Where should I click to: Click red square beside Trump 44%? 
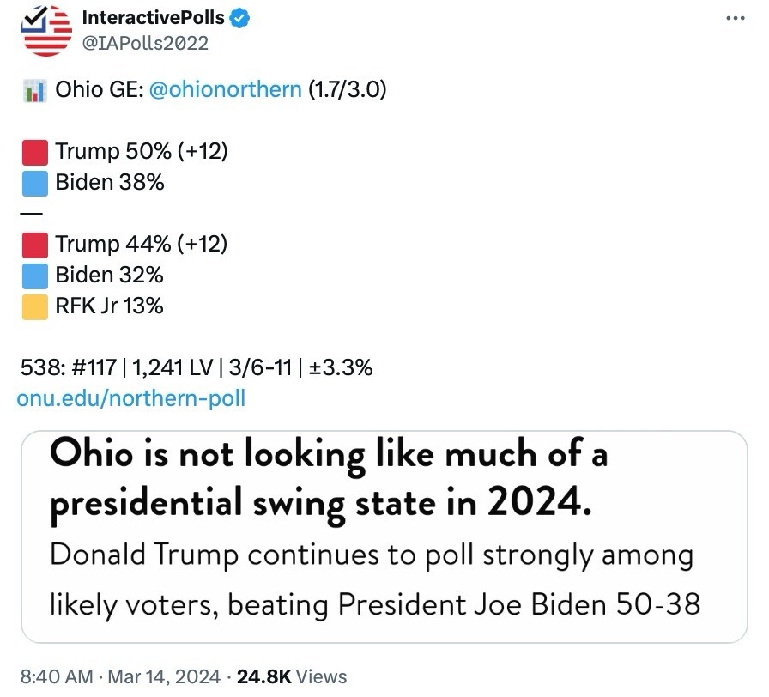[x=35, y=245]
